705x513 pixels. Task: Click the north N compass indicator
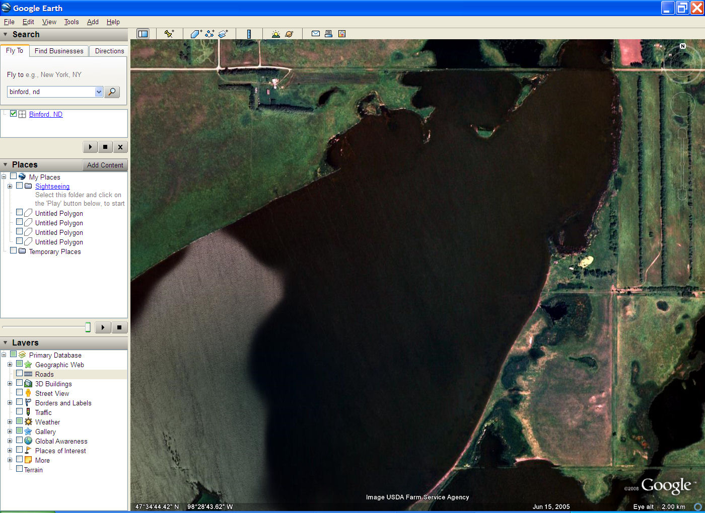683,46
